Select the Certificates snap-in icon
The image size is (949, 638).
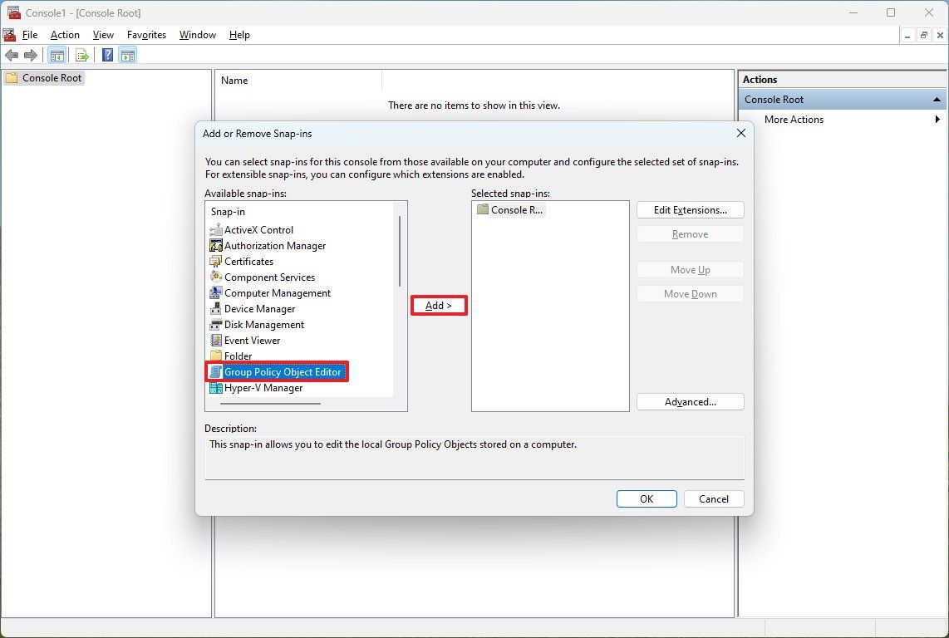215,261
